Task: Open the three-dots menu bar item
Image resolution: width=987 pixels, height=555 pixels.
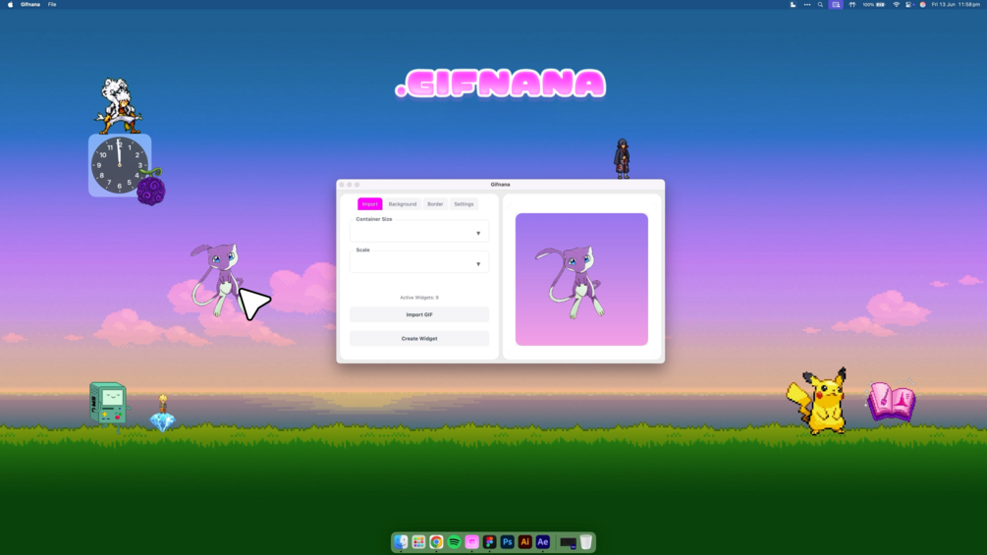Action: [x=807, y=4]
